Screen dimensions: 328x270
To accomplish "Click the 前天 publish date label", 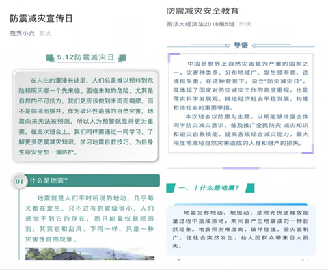I will (45, 33).
